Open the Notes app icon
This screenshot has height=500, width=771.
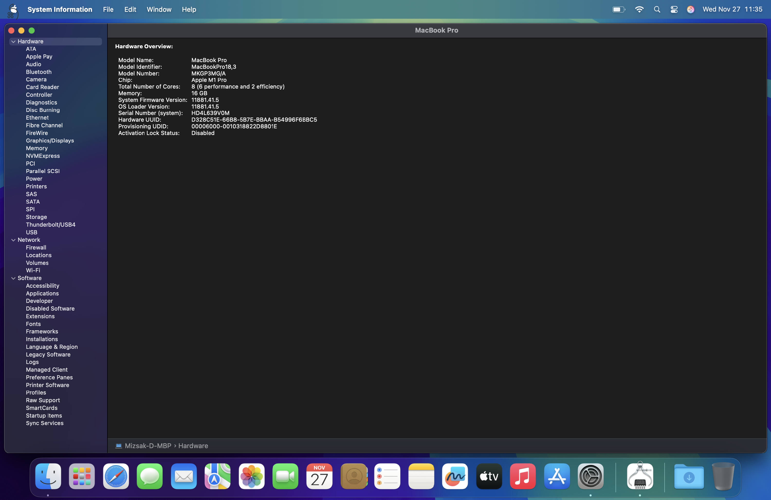click(421, 476)
